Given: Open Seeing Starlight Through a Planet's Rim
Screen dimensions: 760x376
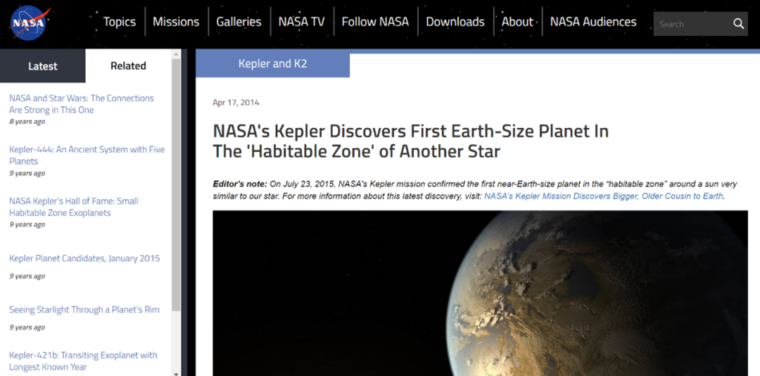Looking at the screenshot, I should (84, 310).
